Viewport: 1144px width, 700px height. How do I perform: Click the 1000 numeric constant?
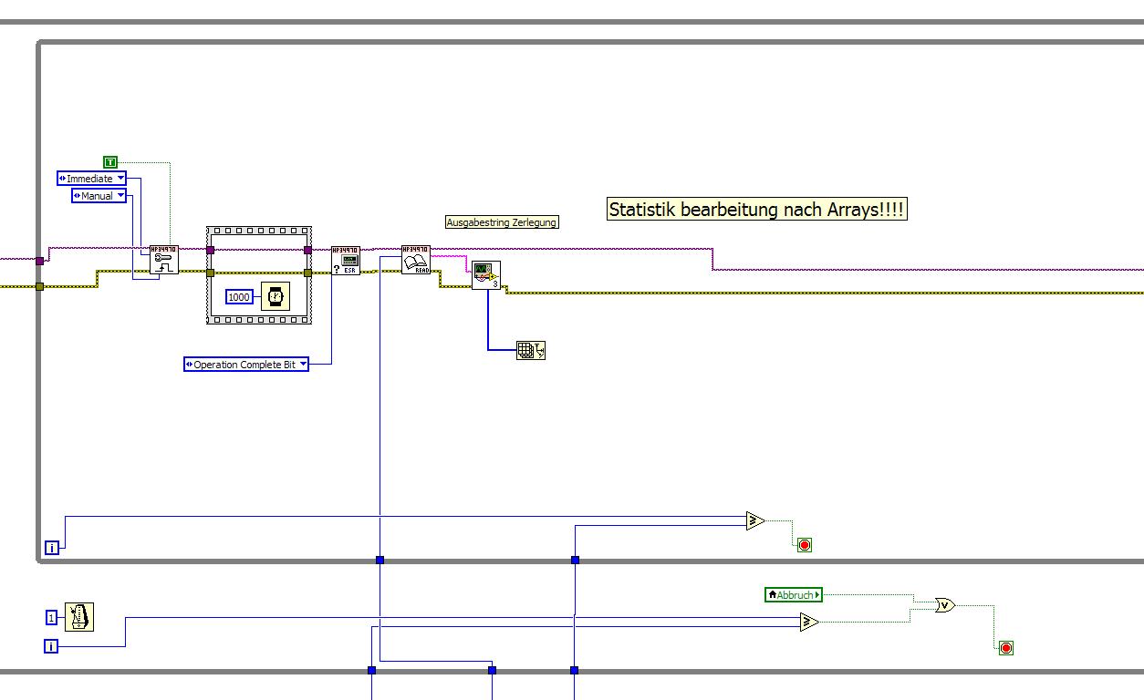click(240, 297)
